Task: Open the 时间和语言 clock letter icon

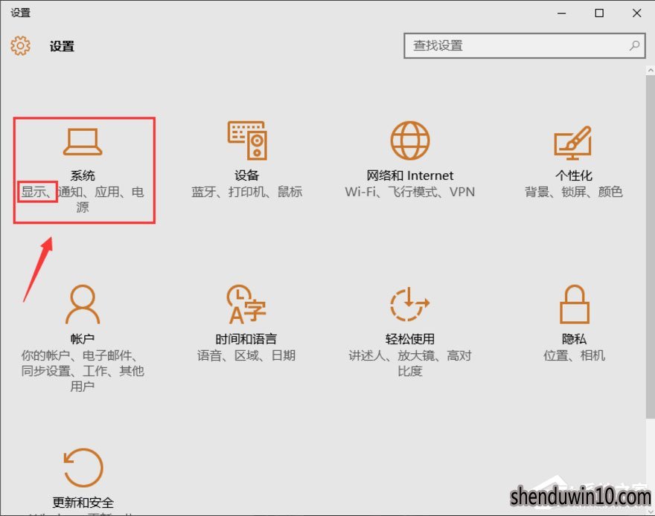Action: click(x=246, y=305)
